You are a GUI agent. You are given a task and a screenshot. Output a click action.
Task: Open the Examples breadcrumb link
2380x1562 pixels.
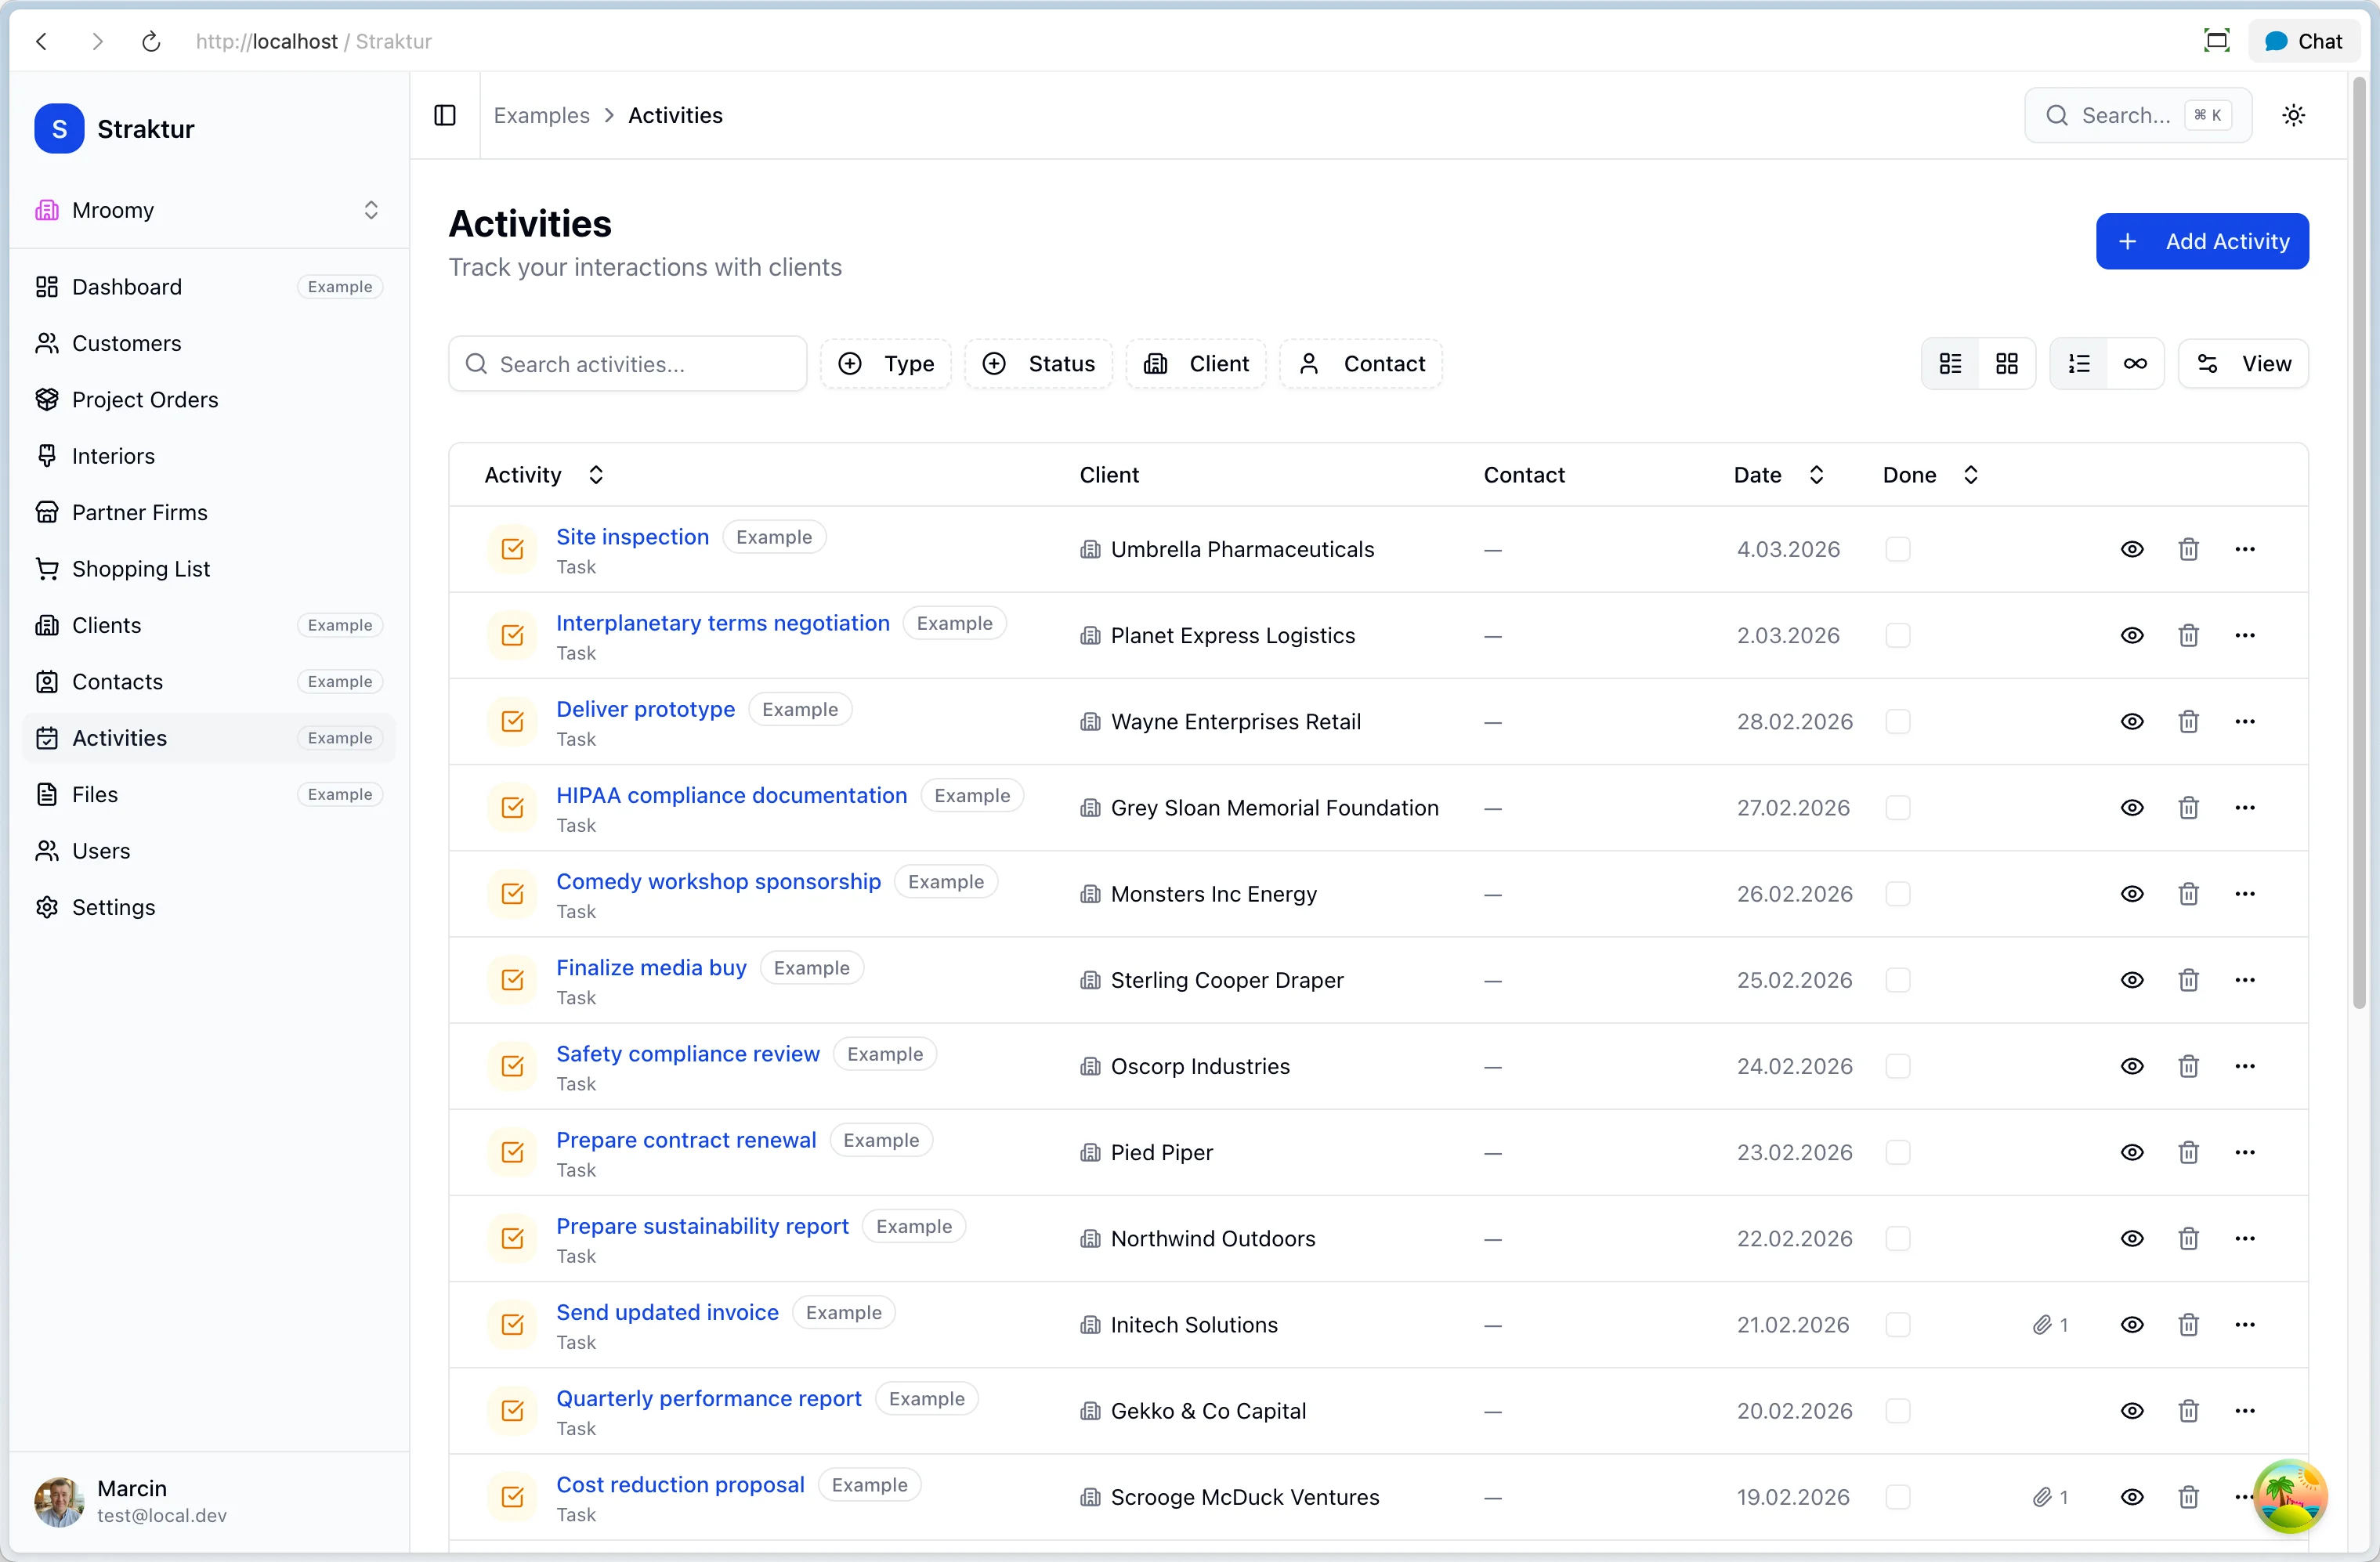tap(541, 115)
